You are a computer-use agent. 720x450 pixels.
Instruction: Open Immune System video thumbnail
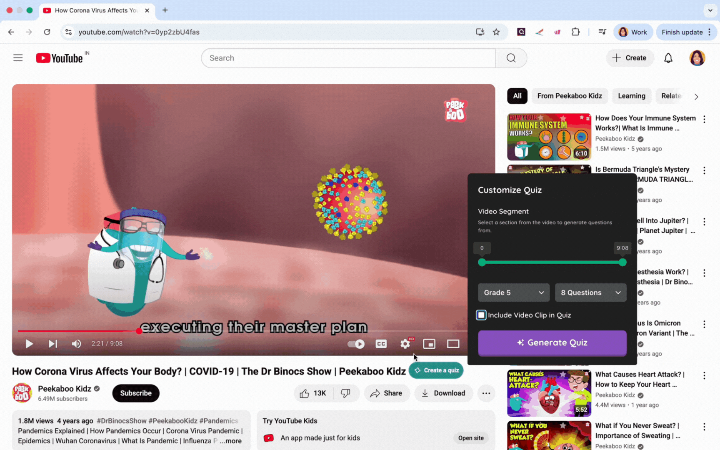click(x=549, y=137)
